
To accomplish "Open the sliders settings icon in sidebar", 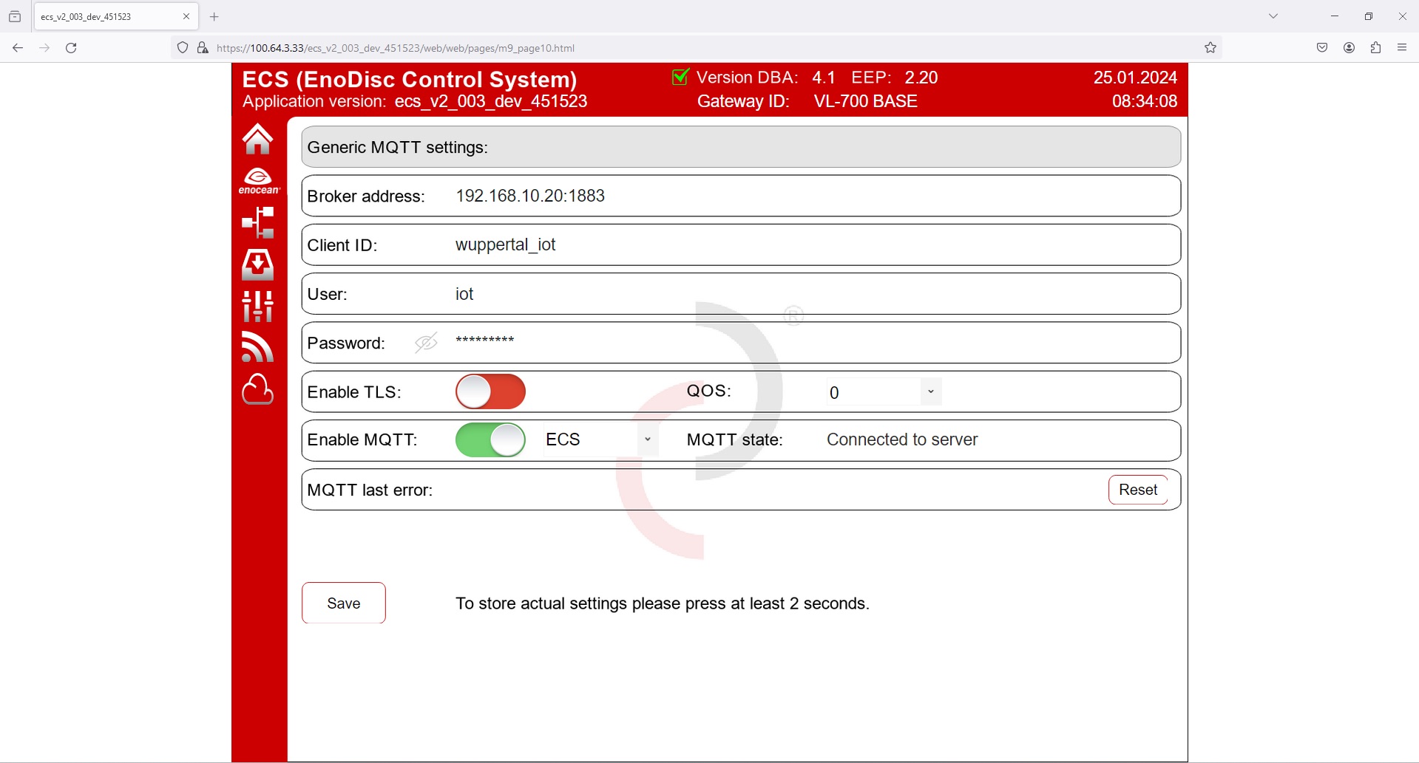I will 258,306.
